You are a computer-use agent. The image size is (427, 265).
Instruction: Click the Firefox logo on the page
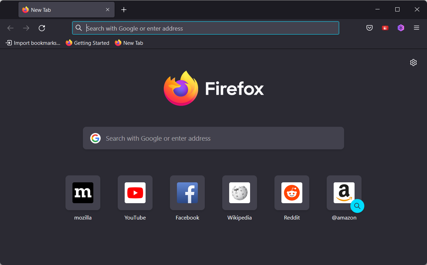pos(181,88)
